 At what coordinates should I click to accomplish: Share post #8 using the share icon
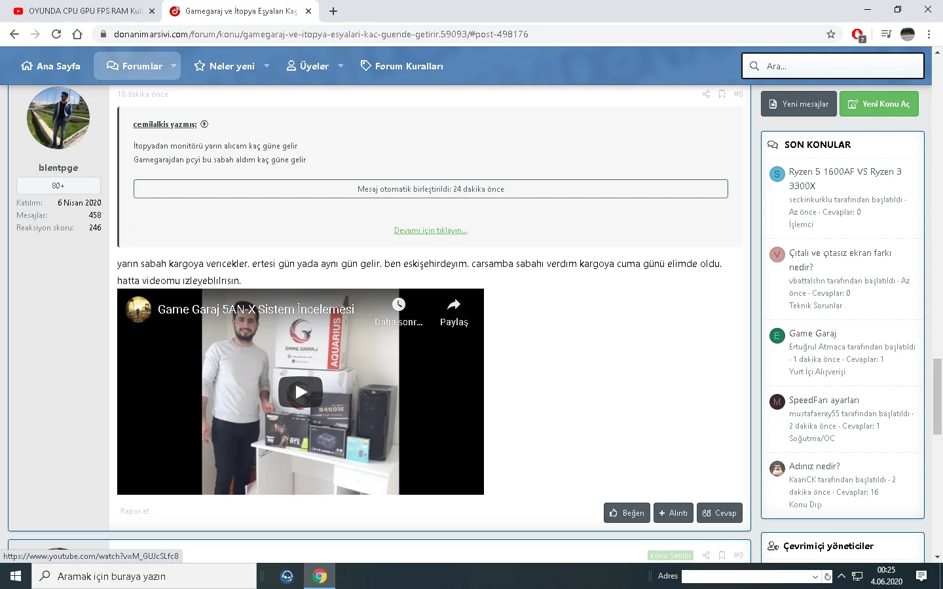pos(706,94)
